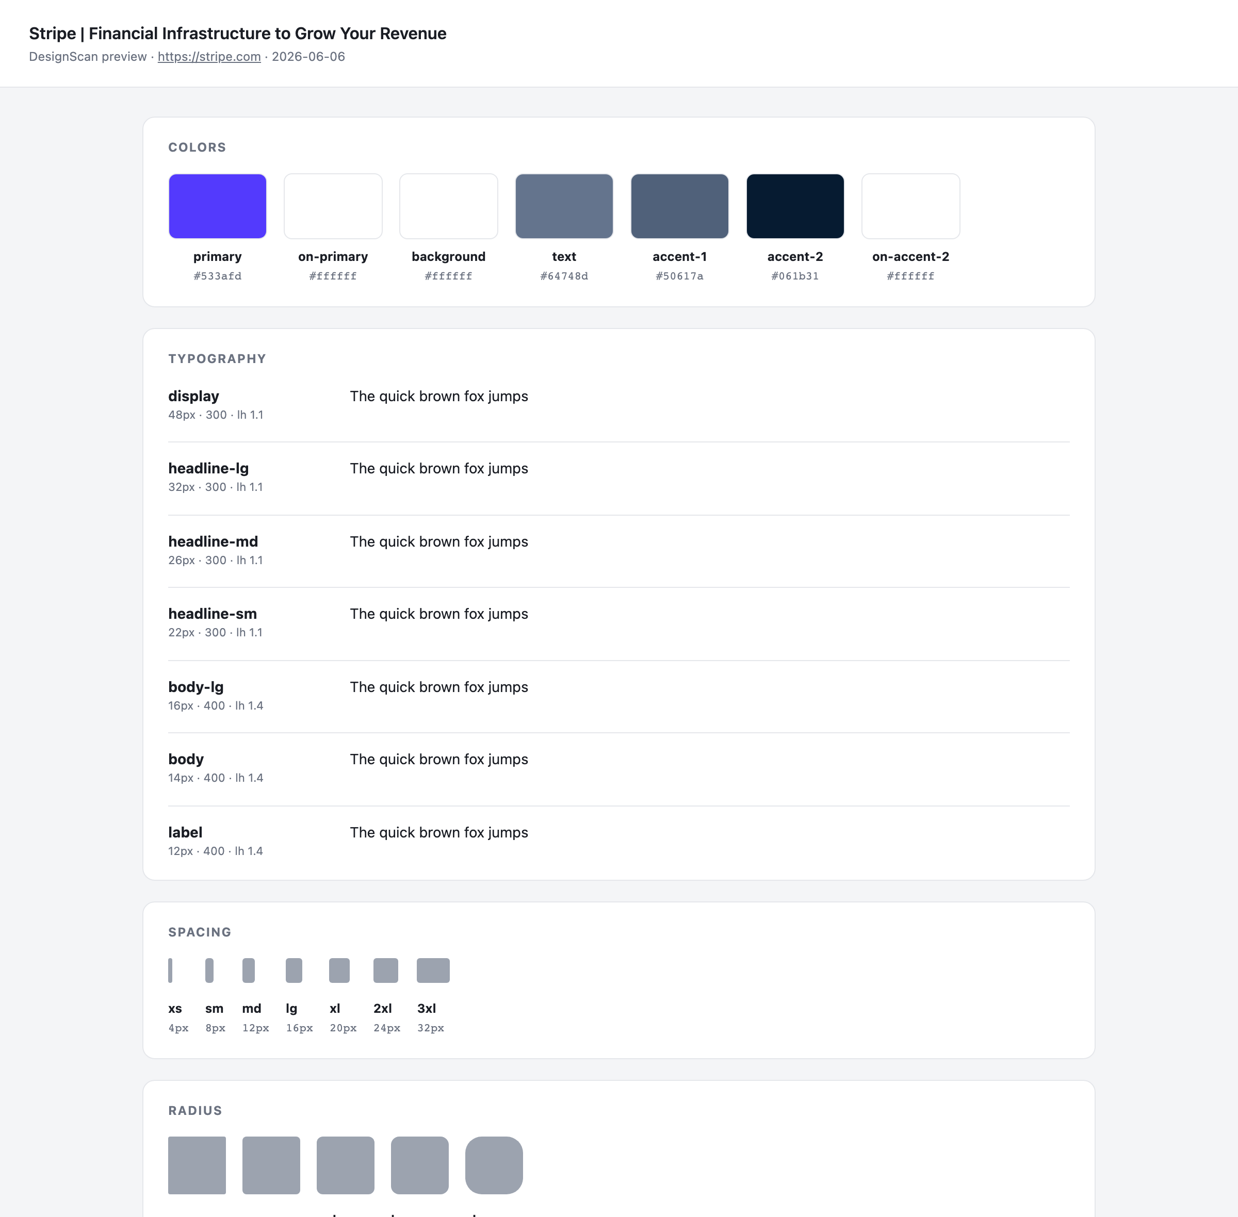Screen dimensions: 1238x1217
Task: Select the background color swatch
Action: click(x=448, y=206)
